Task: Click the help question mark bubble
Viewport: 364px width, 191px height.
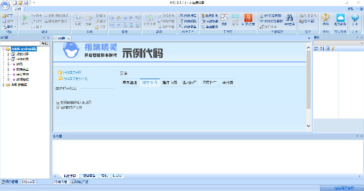Action: [355, 18]
